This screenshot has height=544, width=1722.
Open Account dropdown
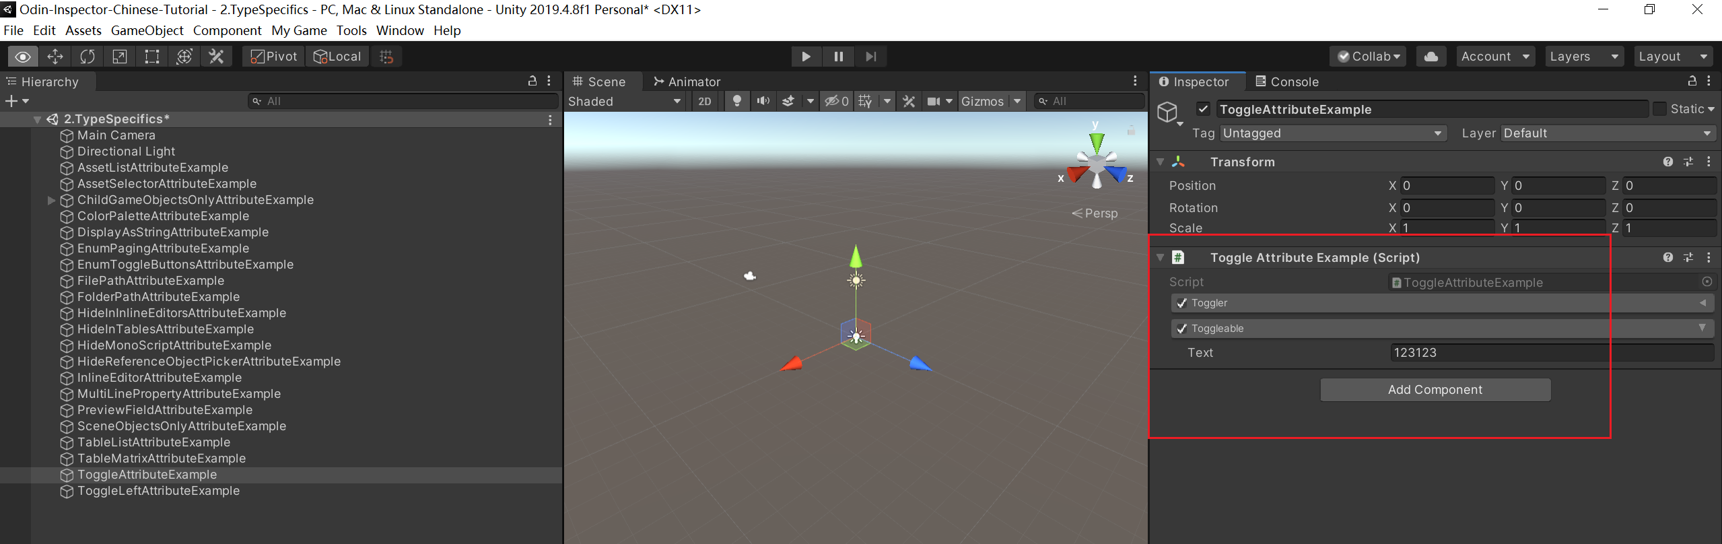coord(1494,57)
